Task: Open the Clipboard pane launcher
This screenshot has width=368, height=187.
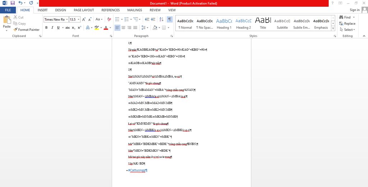Action: (40, 36)
